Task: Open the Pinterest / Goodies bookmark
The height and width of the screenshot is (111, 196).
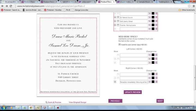Action: click(x=53, y=10)
